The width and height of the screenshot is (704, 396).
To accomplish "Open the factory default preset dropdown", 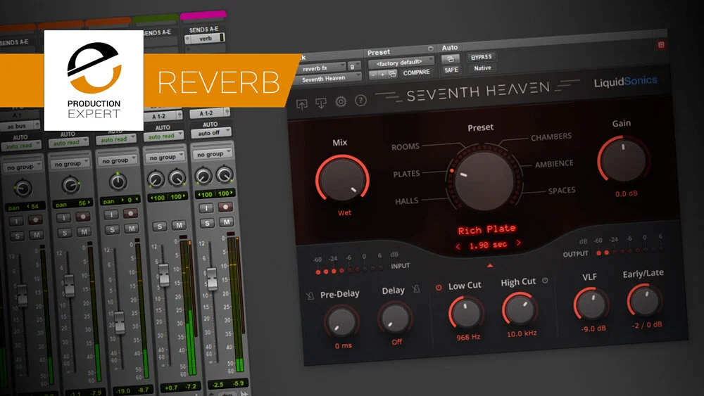I will click(401, 63).
